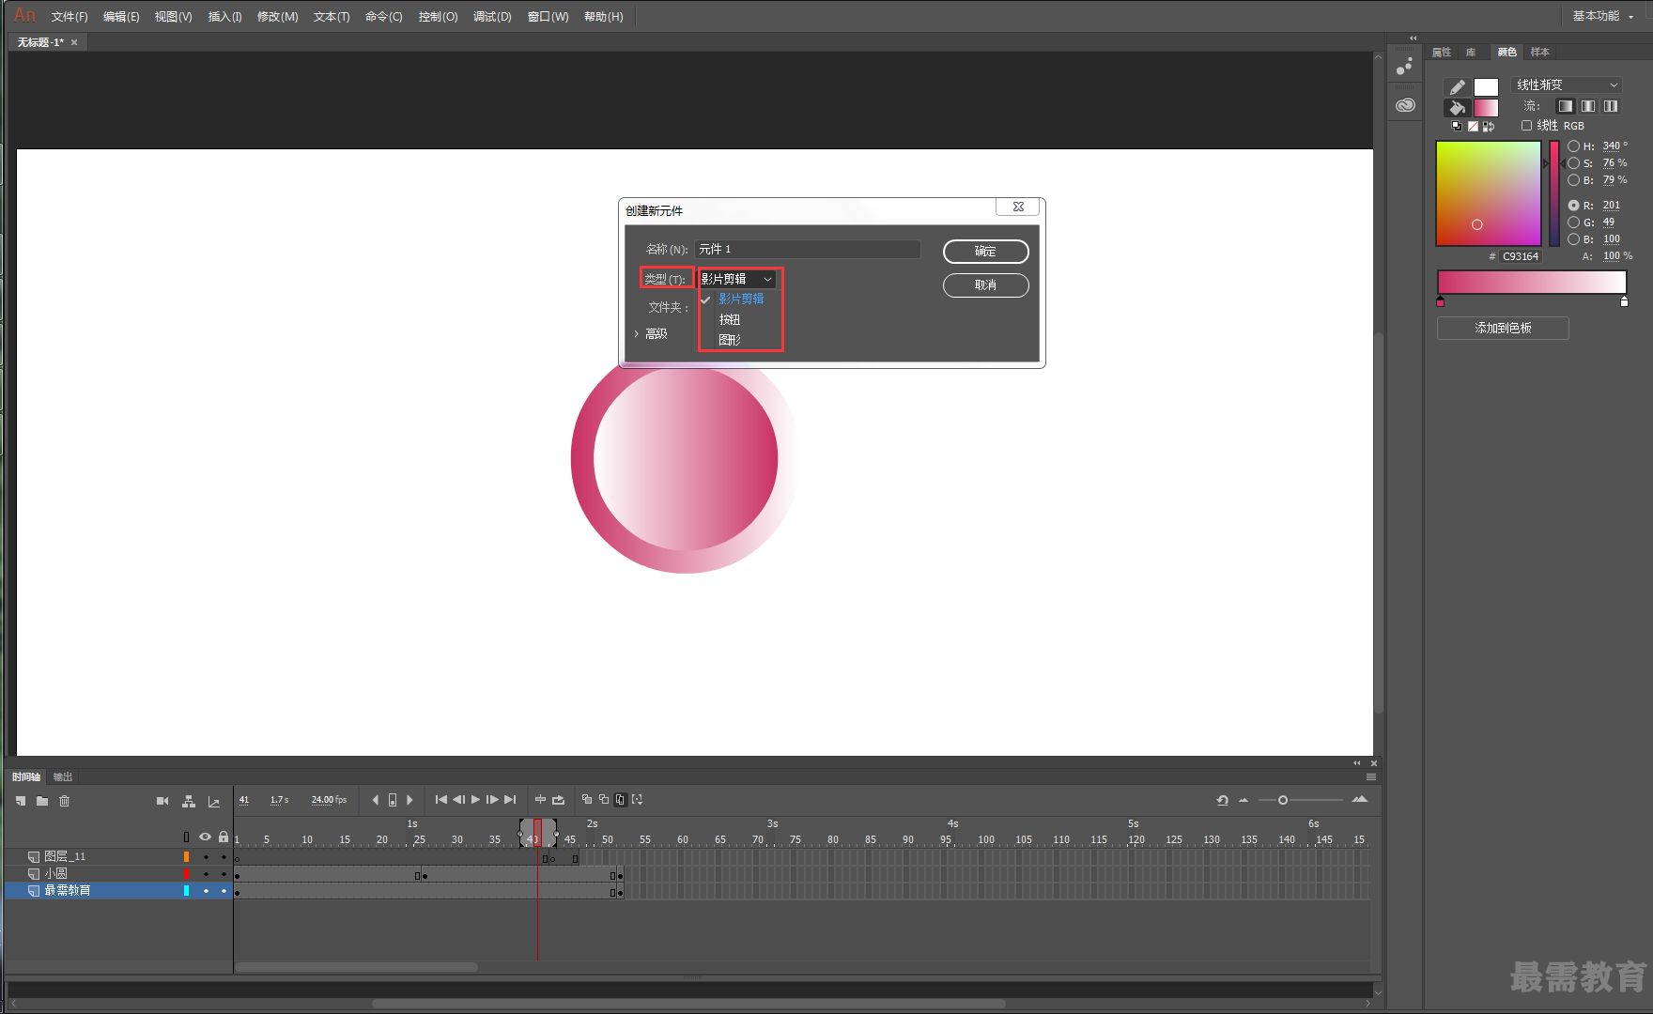Viewport: 1653px width, 1014px height.
Task: Collapse the right panels double arrow
Action: click(x=1413, y=38)
